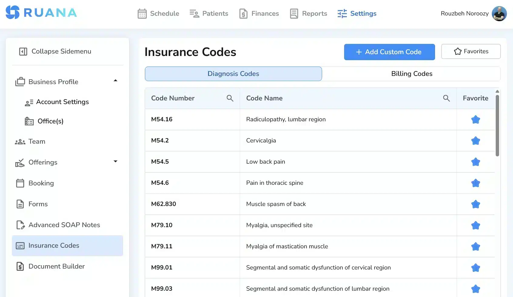Collapse the Business Profile section
Viewport: 513px width, 297px height.
115,80
